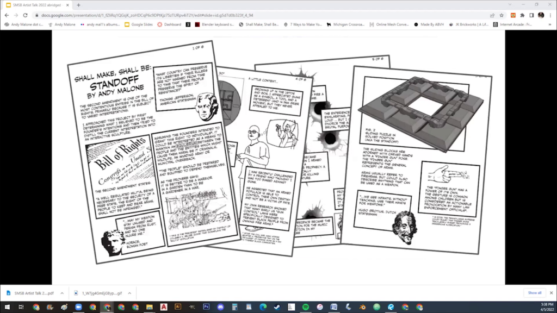Viewport: 557px width, 313px height.
Task: Open the Extensions puzzle-piece menu
Action: [522, 15]
